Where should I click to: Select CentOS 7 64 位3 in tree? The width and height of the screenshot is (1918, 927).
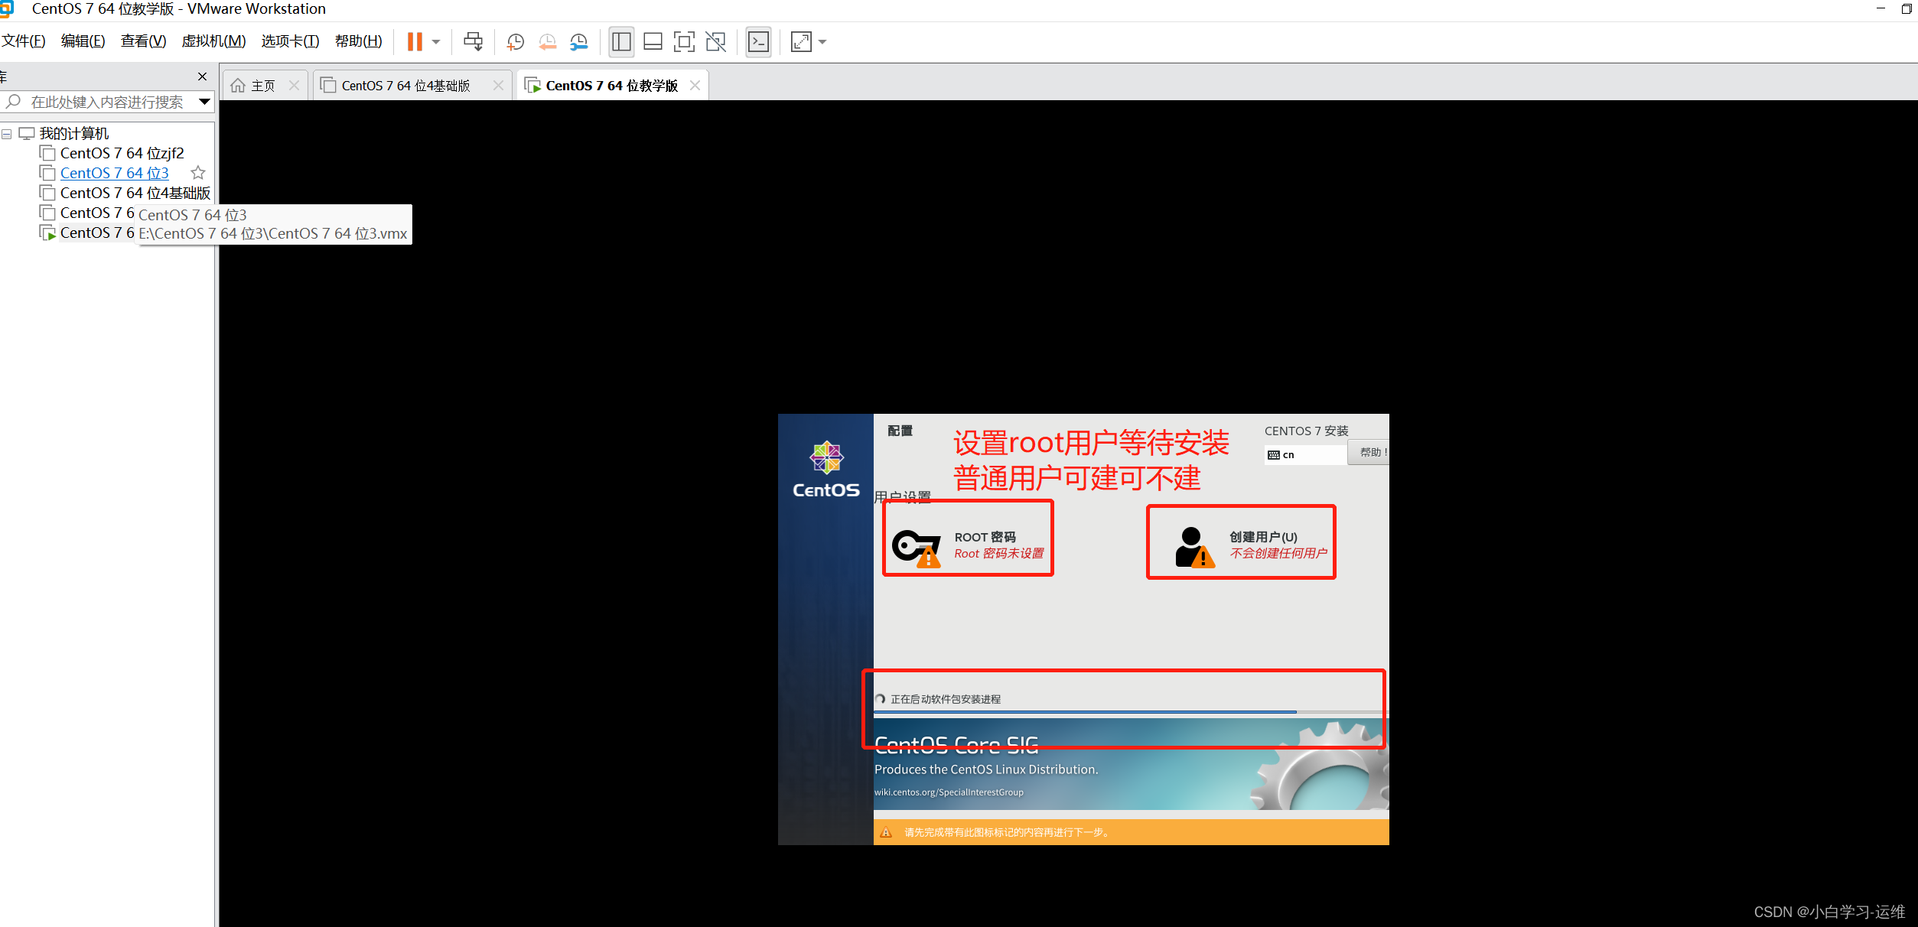point(115,173)
